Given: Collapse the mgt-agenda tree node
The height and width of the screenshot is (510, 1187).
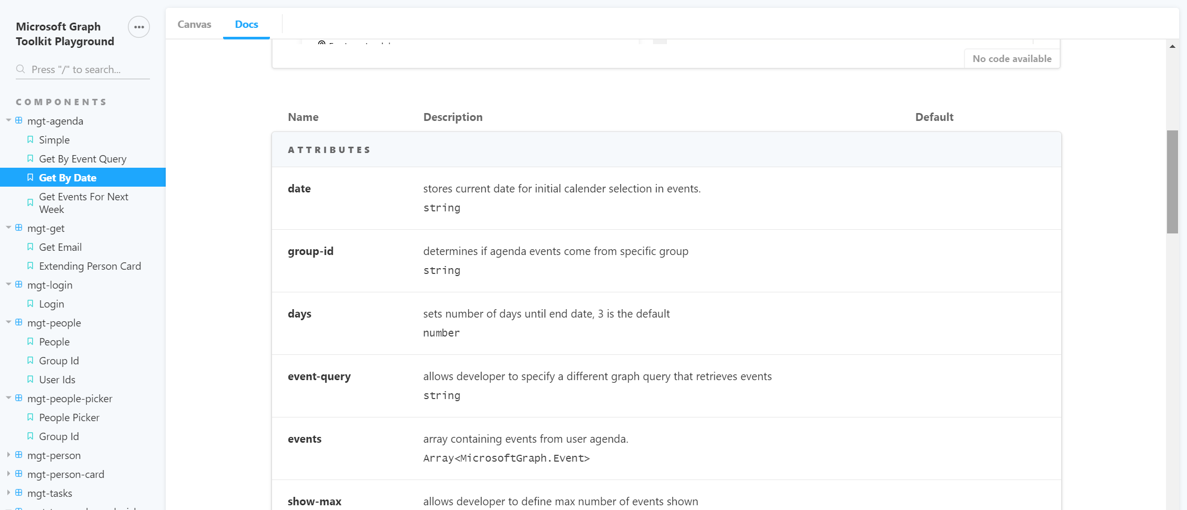Looking at the screenshot, I should tap(8, 120).
